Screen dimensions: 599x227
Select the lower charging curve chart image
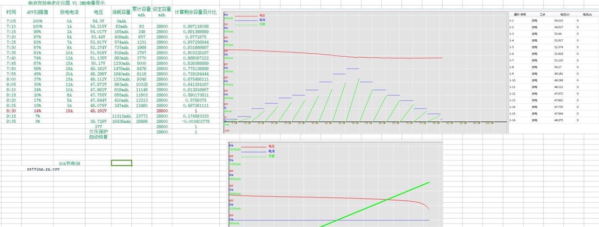point(335,184)
